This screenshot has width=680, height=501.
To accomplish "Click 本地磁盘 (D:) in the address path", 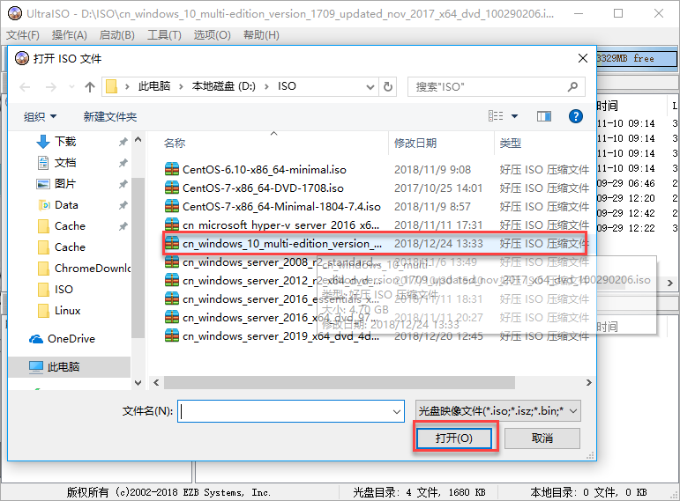I will [x=224, y=86].
